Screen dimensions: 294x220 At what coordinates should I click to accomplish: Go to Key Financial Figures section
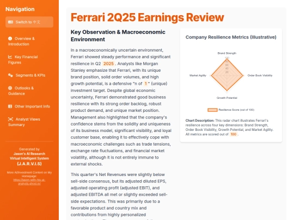tap(29, 60)
